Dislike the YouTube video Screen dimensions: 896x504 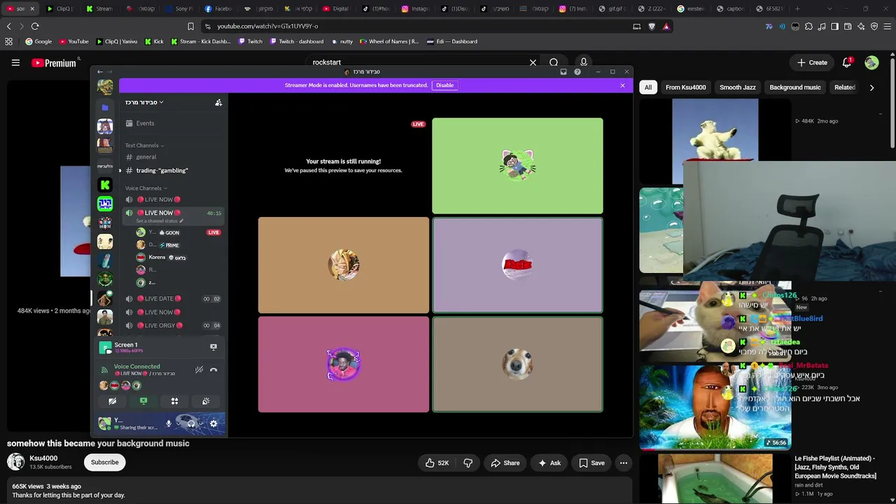[468, 463]
